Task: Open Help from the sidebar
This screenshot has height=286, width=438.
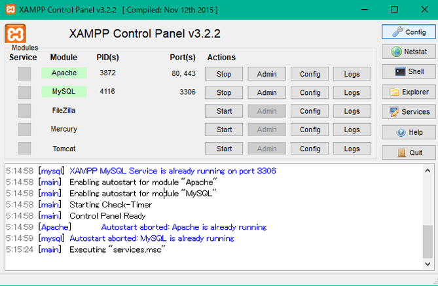Action: click(409, 132)
